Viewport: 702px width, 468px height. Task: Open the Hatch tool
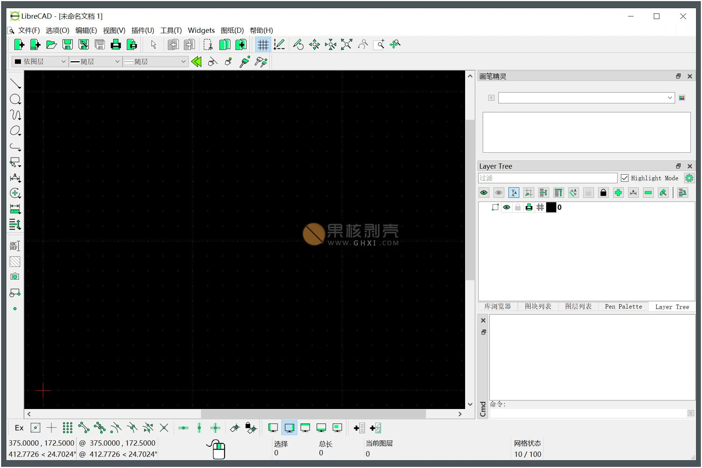point(15,262)
